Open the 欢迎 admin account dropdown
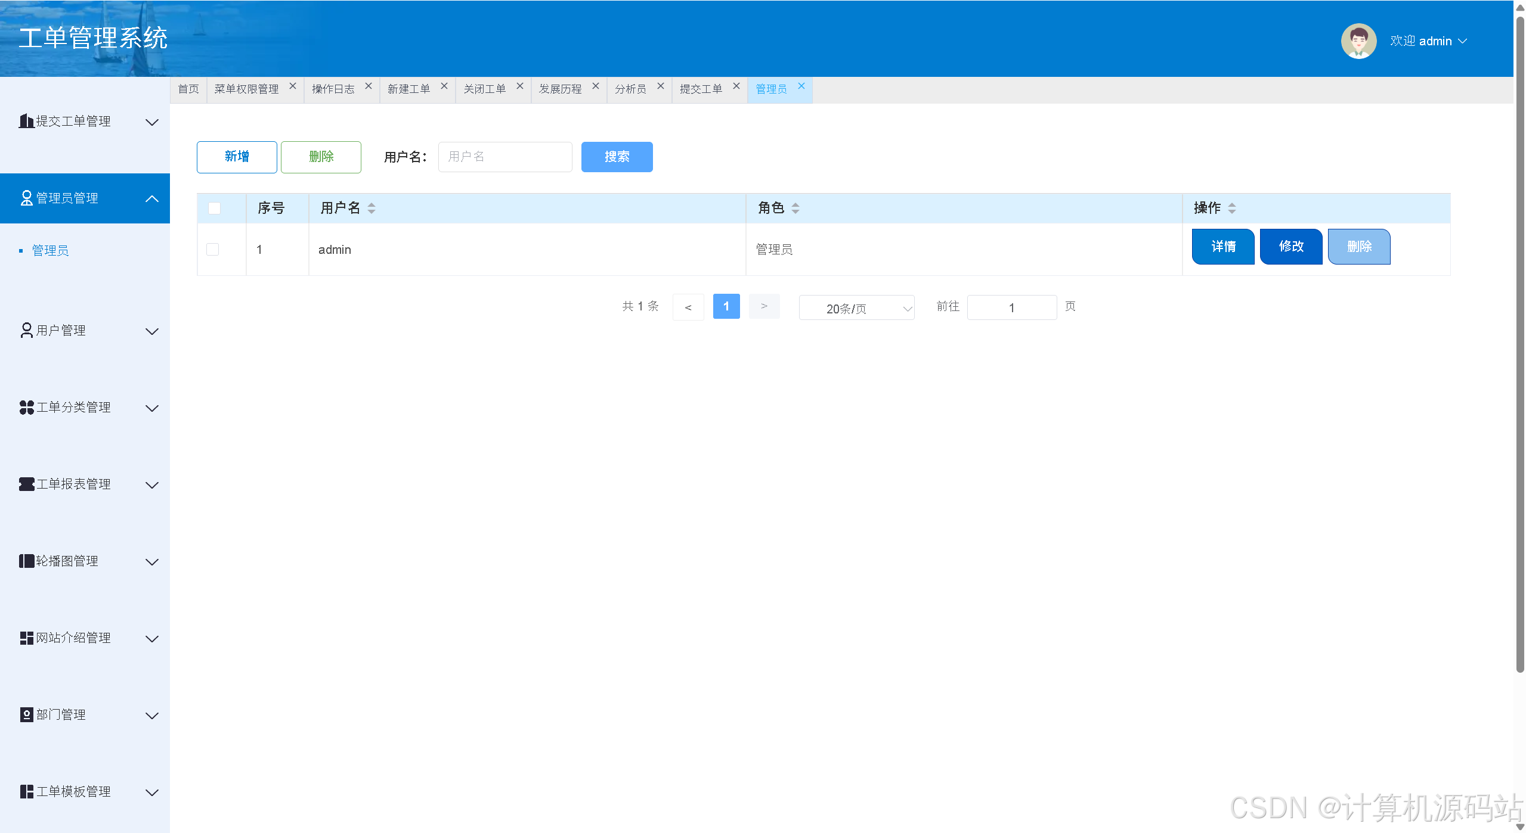The height and width of the screenshot is (833, 1526). click(1428, 41)
